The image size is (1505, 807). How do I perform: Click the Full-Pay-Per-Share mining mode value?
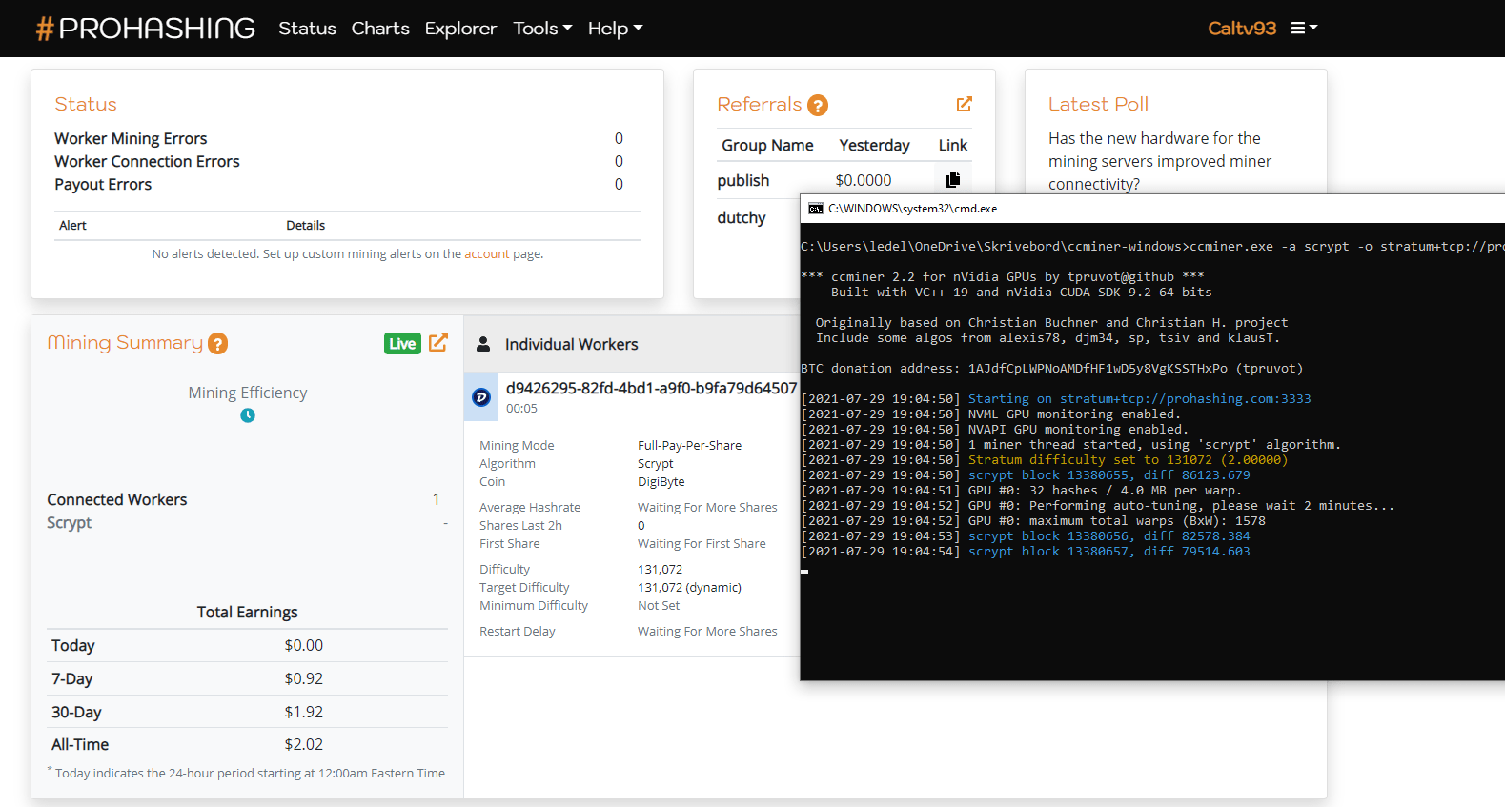(689, 445)
